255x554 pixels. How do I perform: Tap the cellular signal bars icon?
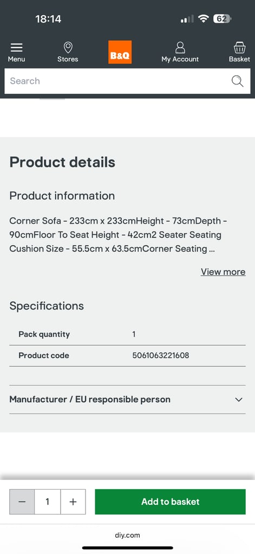click(x=187, y=19)
